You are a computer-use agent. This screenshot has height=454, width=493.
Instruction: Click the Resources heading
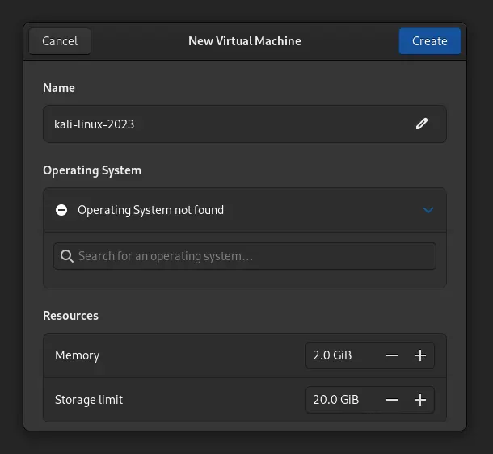click(x=71, y=316)
